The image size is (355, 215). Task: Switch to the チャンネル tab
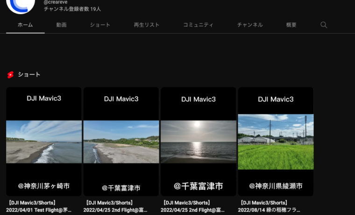tap(250, 25)
